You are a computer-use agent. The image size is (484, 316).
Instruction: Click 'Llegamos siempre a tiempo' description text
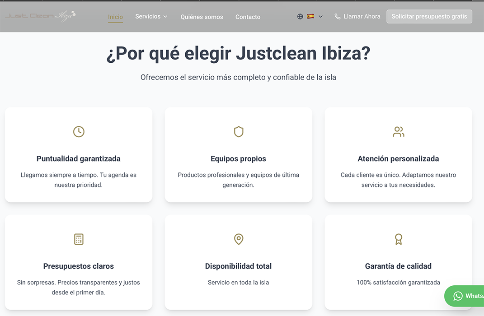coord(78,180)
